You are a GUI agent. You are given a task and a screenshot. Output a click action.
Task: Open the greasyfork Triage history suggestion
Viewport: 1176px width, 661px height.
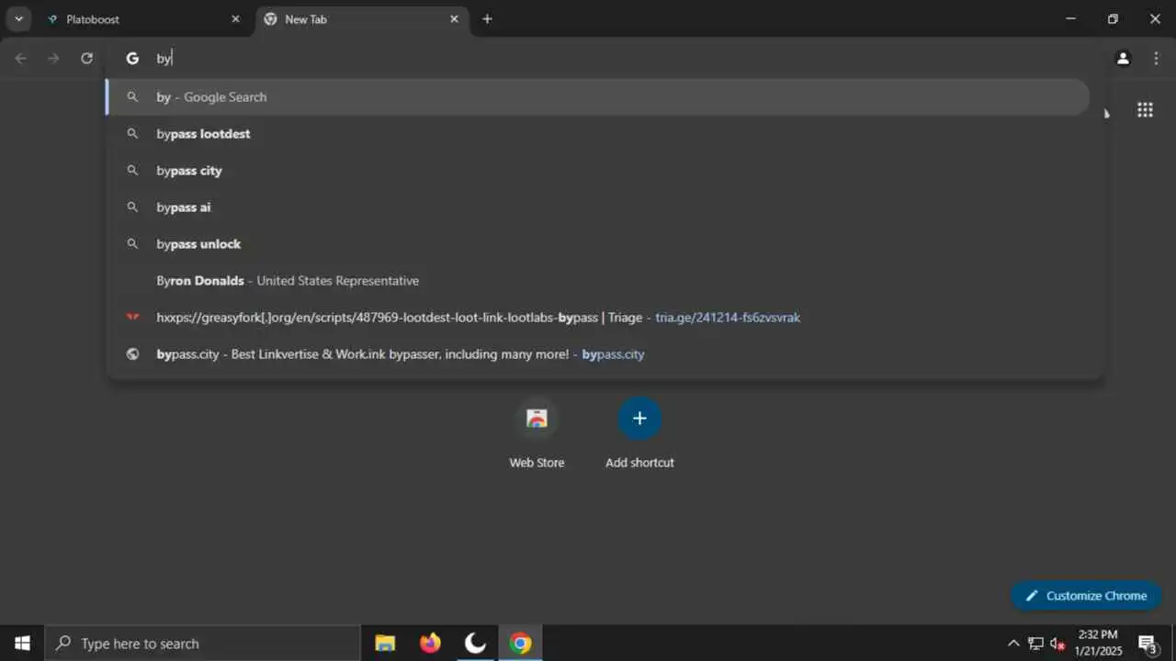pyautogui.click(x=597, y=318)
